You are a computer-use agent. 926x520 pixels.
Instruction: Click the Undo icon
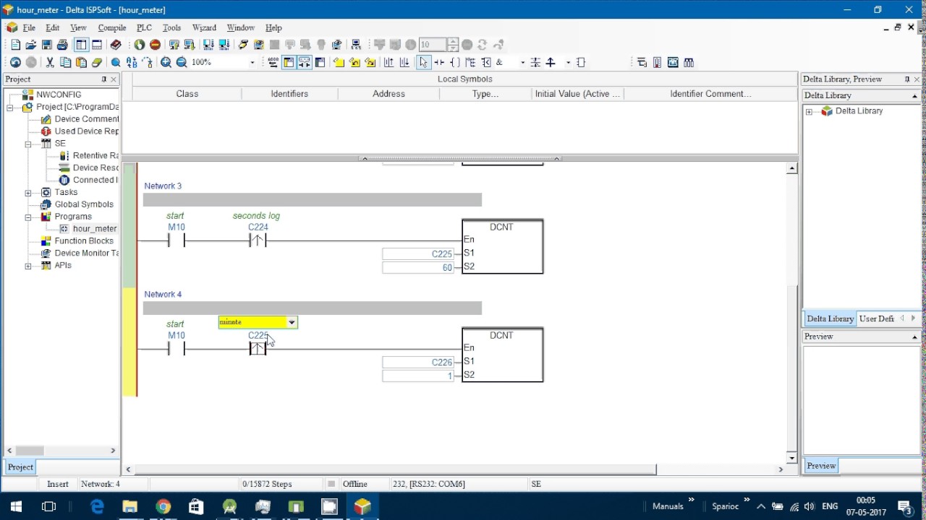pyautogui.click(x=15, y=63)
